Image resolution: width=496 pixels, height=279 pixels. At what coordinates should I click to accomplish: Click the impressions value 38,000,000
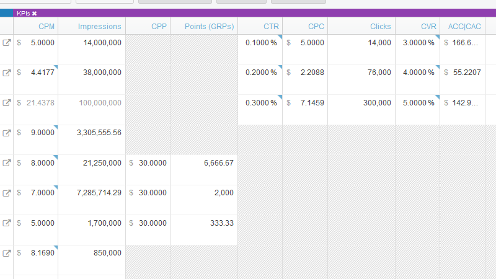coord(102,73)
